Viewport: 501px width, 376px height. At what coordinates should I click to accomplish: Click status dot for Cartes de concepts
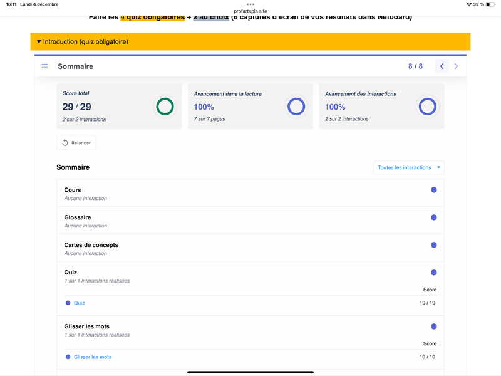coord(433,245)
